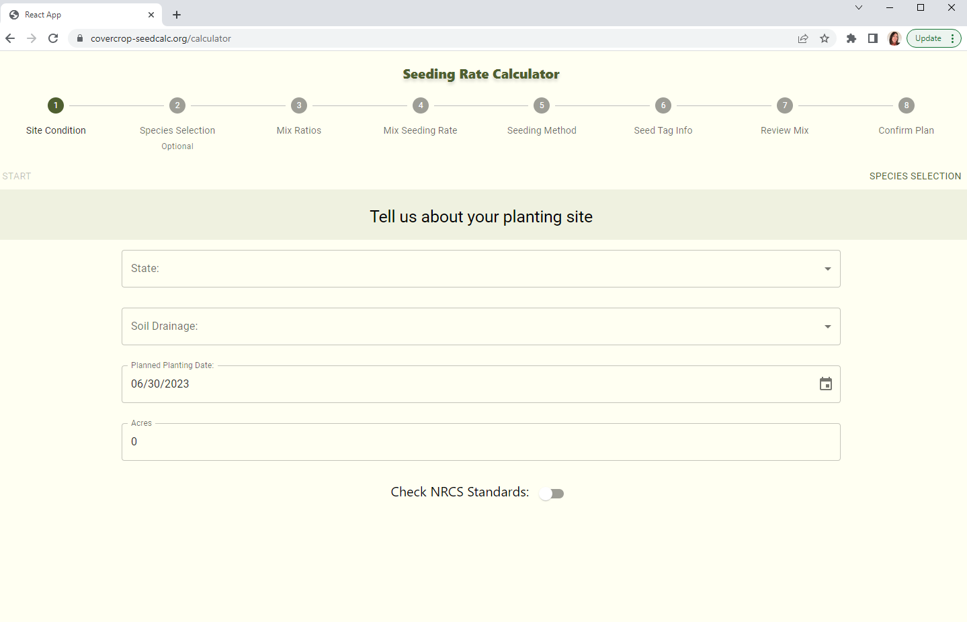Open the Update button's three-dot menu
This screenshot has height=622, width=967.
[952, 38]
